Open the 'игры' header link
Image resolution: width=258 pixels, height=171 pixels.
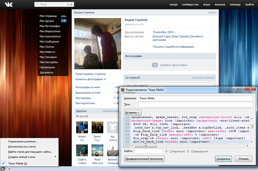207,5
